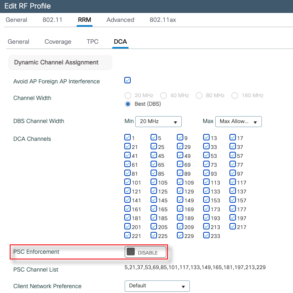Open the Advanced tab
This screenshot has height=293, width=293.
(x=120, y=20)
